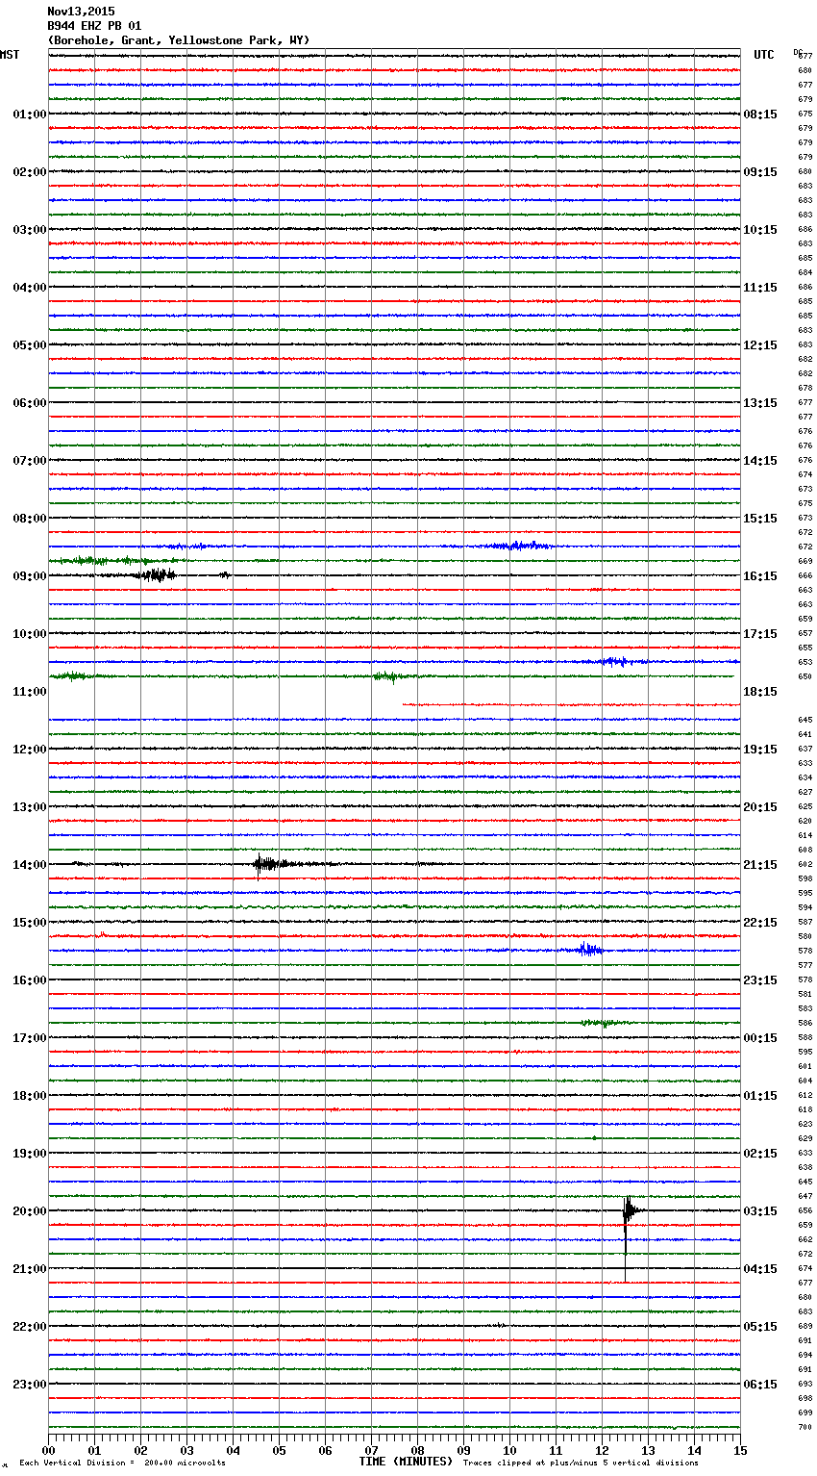
Task: Select the 14:00 MST time label
Action: [x=30, y=865]
